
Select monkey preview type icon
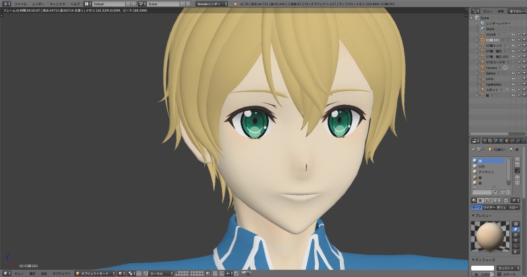(516, 240)
